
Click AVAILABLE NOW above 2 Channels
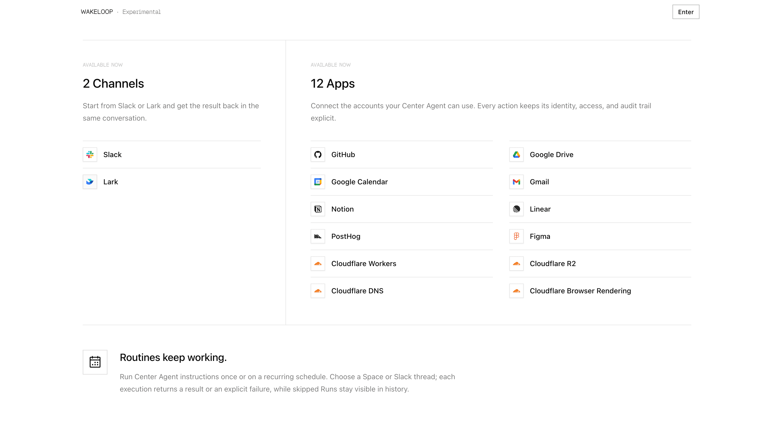click(x=103, y=65)
